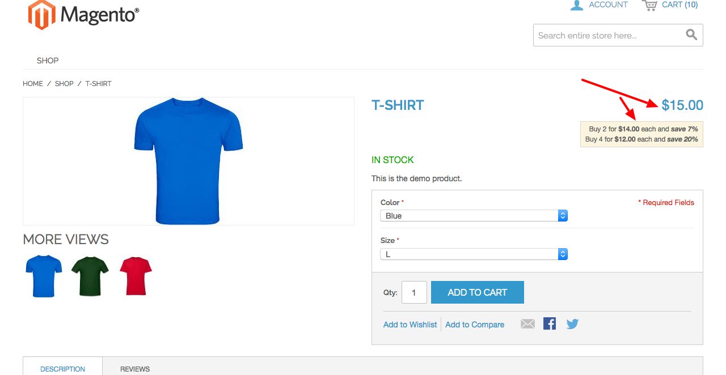Share the product on Facebook

click(x=550, y=323)
